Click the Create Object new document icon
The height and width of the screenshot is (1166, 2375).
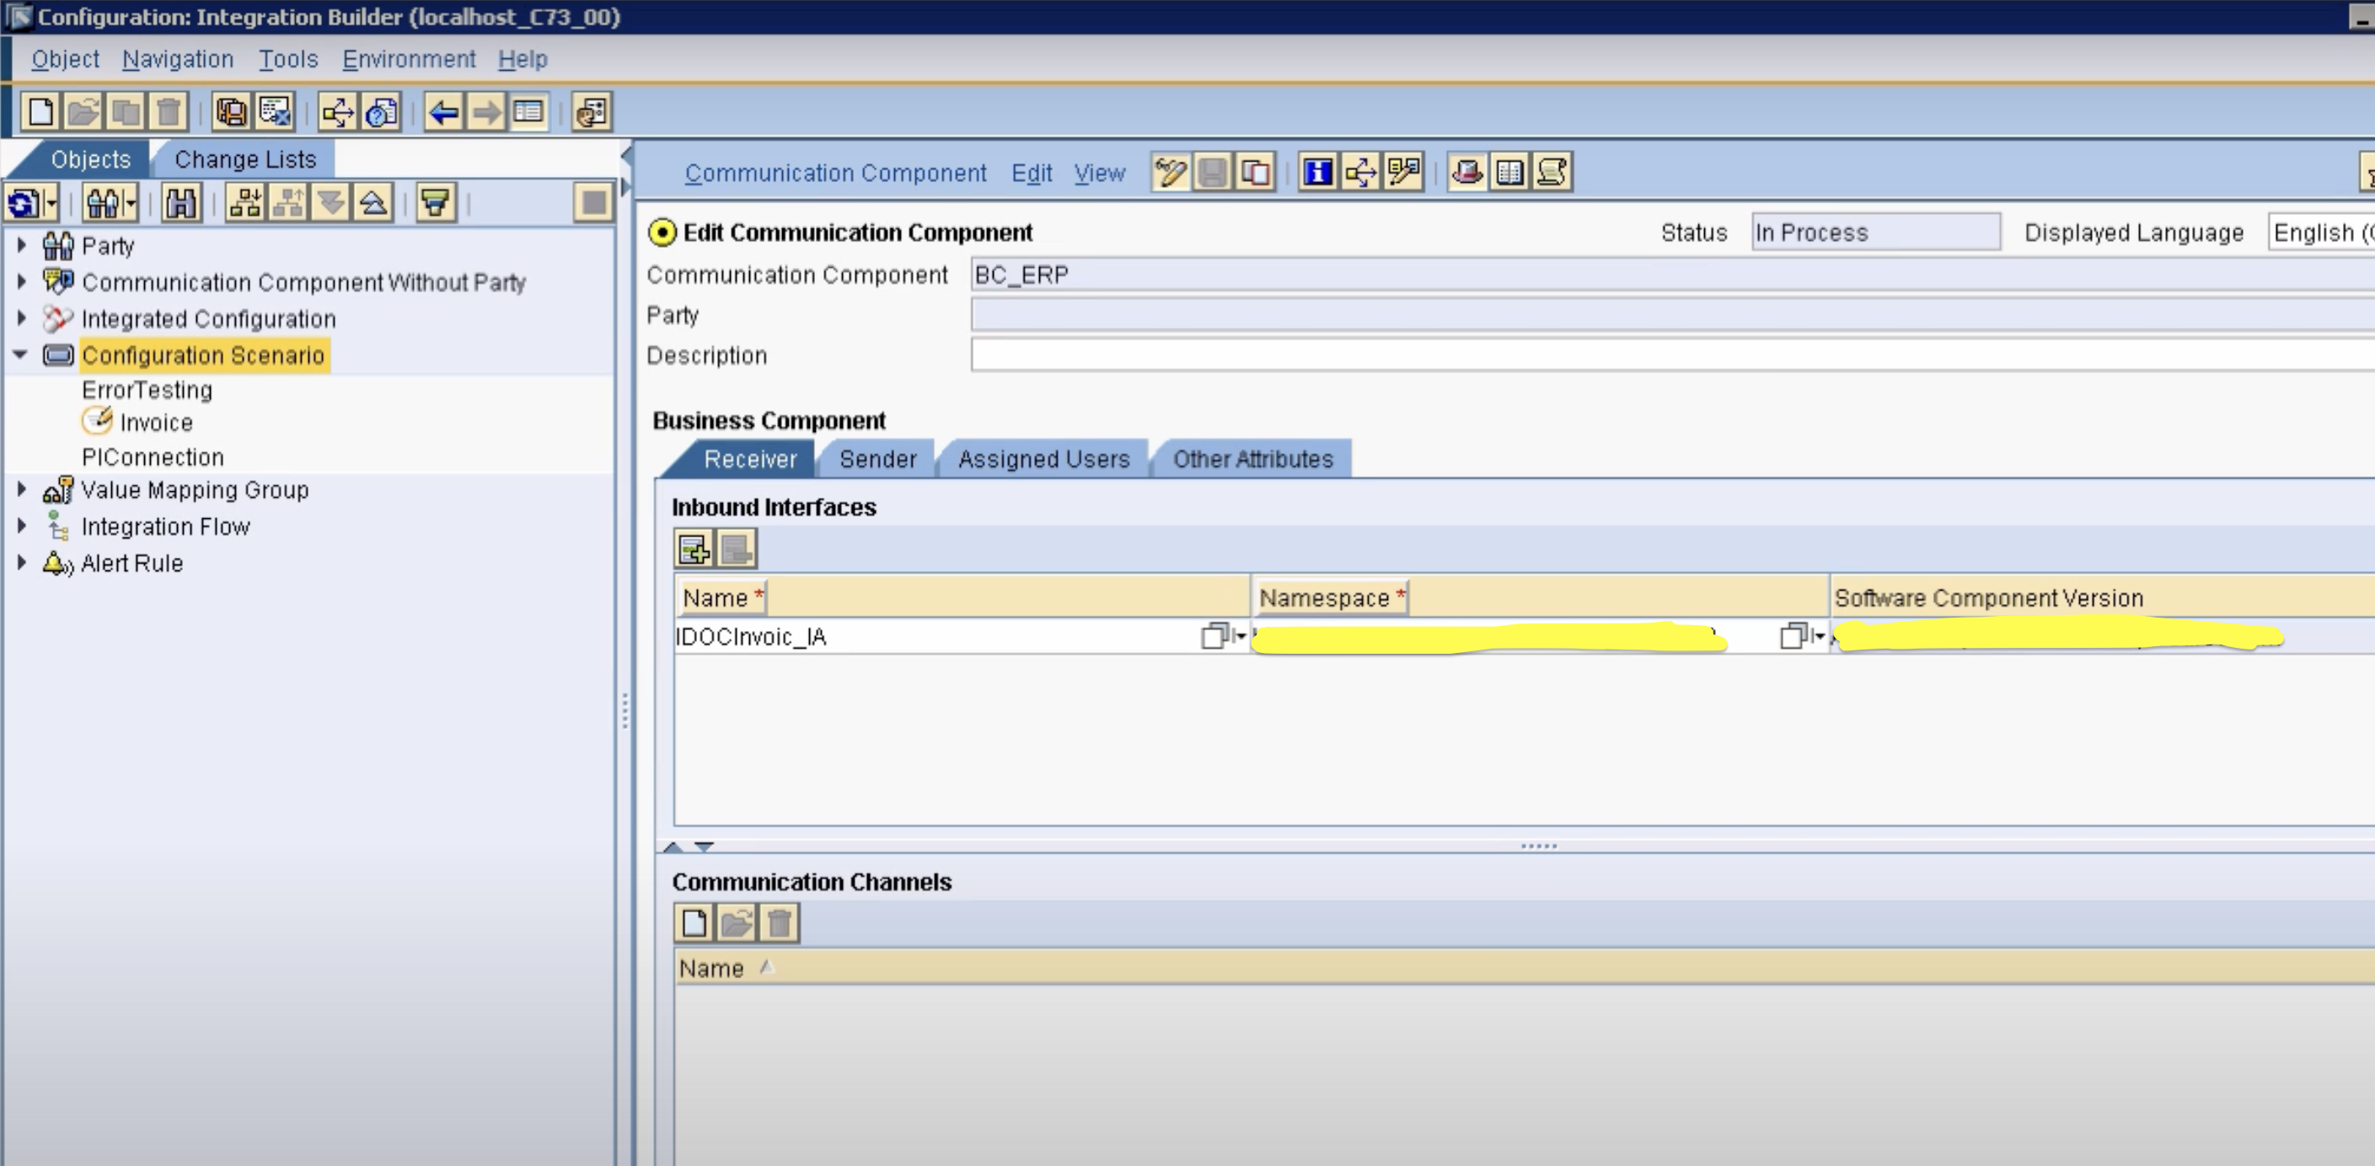pos(40,112)
